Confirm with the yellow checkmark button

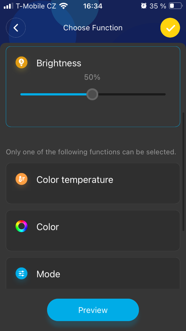(x=170, y=28)
